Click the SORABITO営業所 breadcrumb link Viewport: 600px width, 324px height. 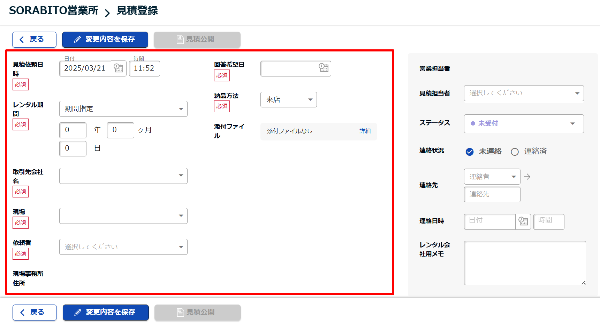54,10
